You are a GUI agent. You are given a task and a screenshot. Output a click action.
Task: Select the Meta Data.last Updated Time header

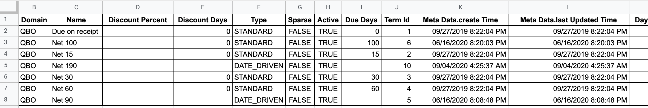pos(569,20)
